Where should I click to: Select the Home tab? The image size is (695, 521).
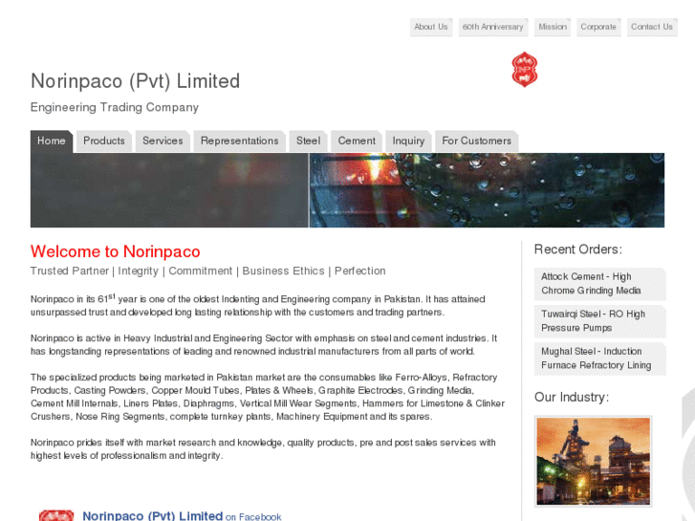point(52,141)
